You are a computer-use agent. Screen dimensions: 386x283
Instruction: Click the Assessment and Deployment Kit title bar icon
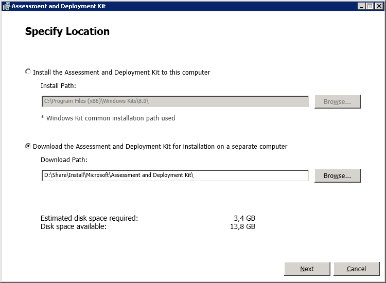coord(6,6)
